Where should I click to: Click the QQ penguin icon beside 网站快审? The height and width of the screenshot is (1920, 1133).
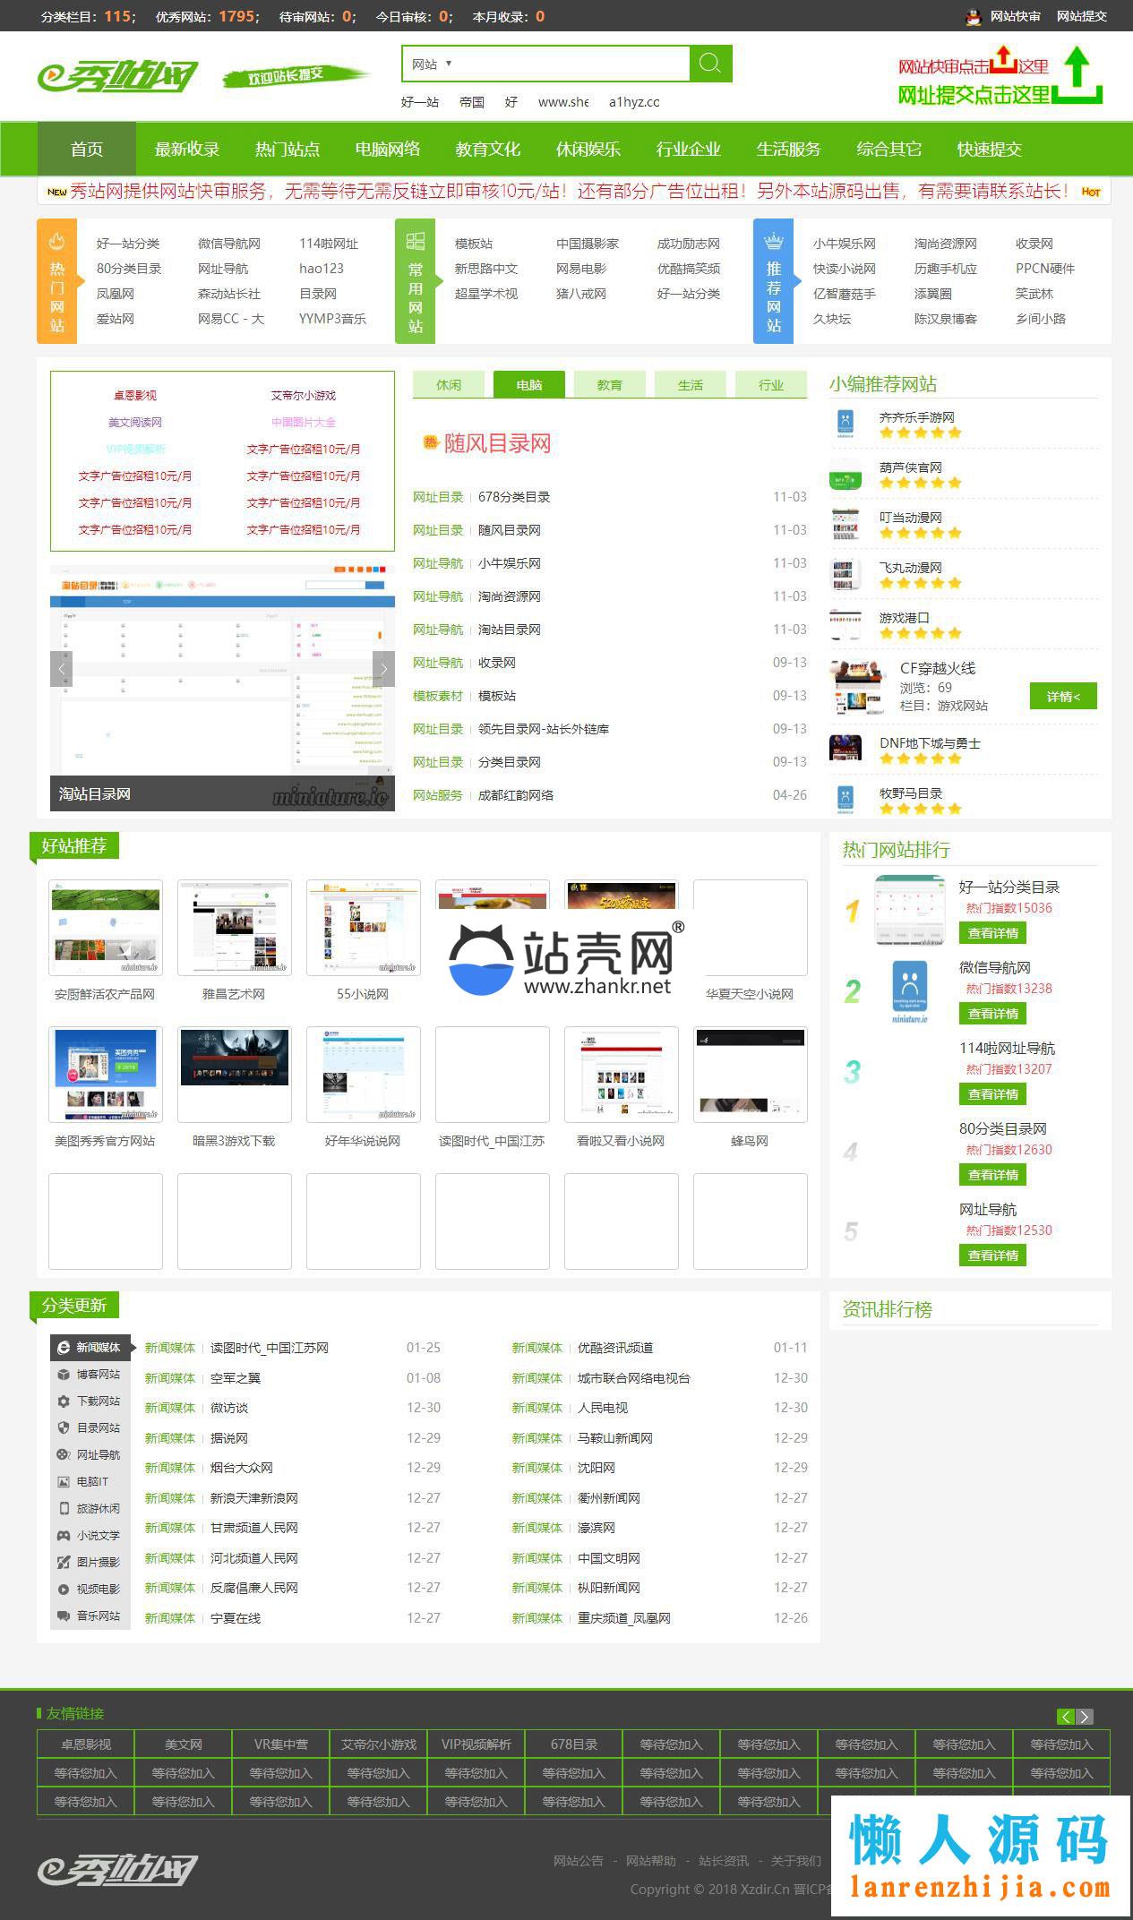click(x=974, y=16)
